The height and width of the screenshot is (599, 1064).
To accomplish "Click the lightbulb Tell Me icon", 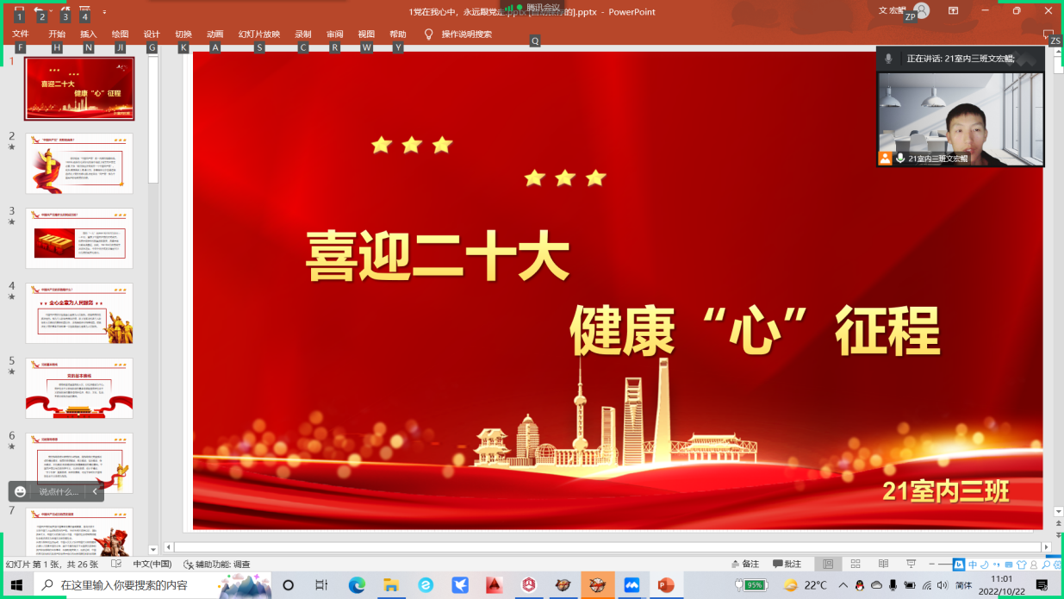I will pos(428,34).
